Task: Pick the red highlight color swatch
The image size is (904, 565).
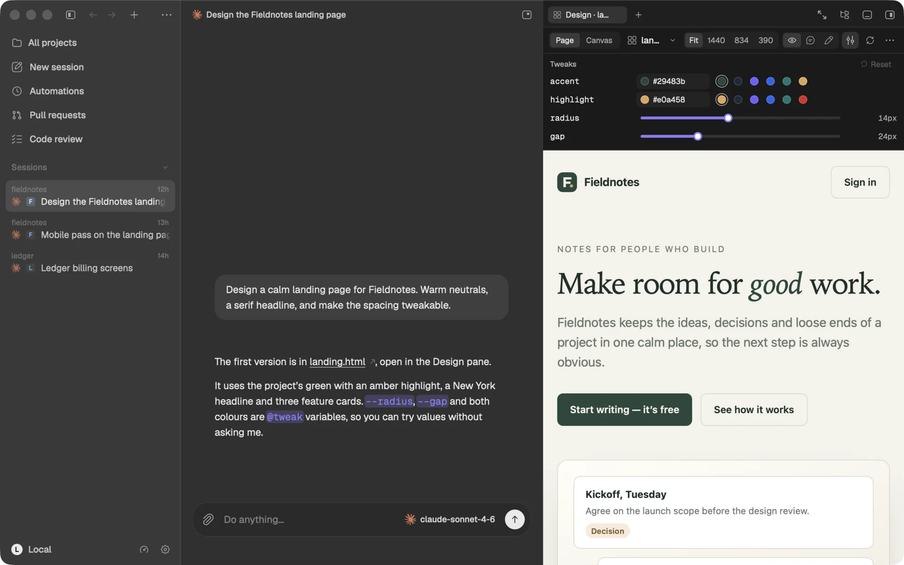Action: coord(803,99)
